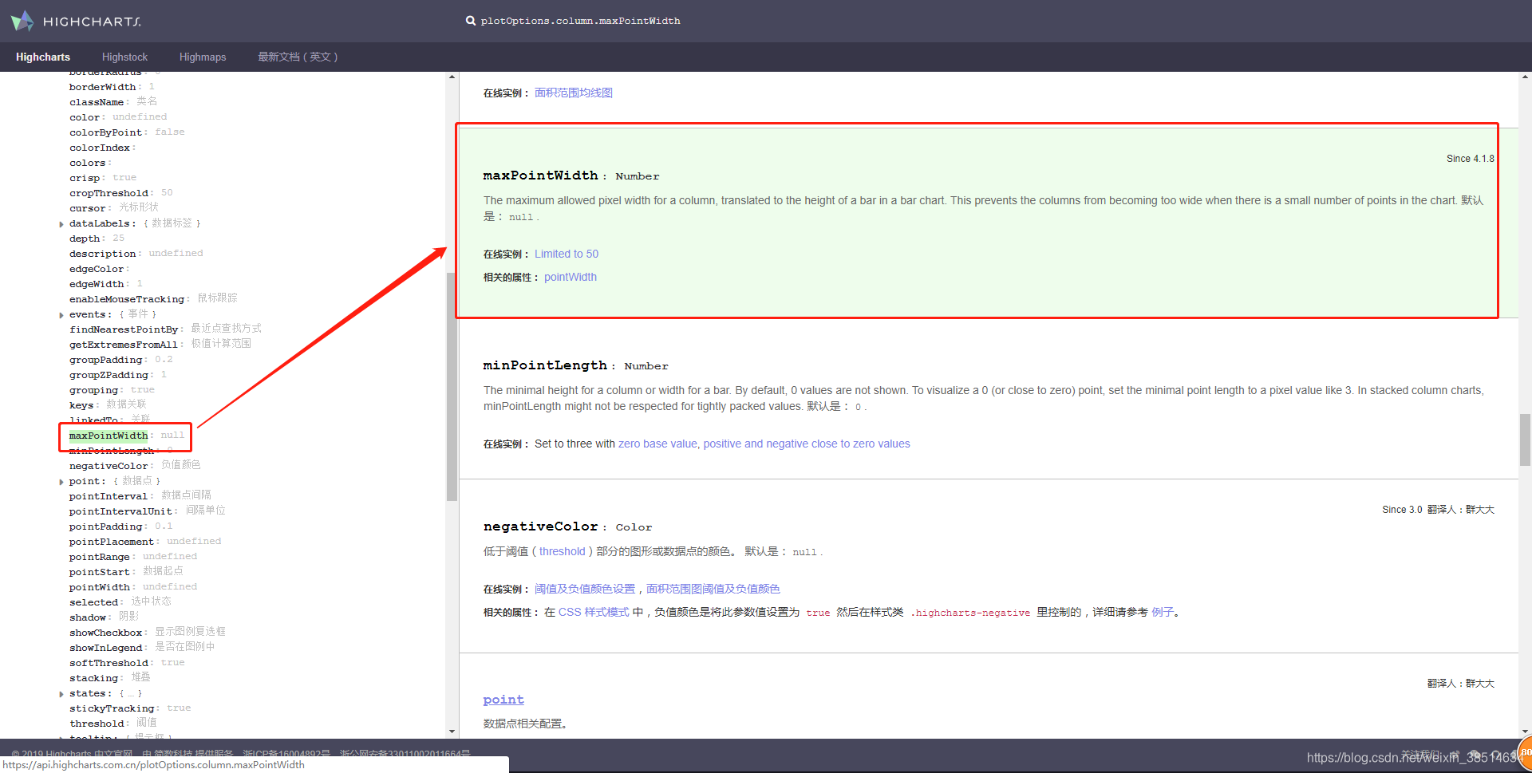Click the left tree scrollbar down arrow
1532x773 pixels.
452,732
